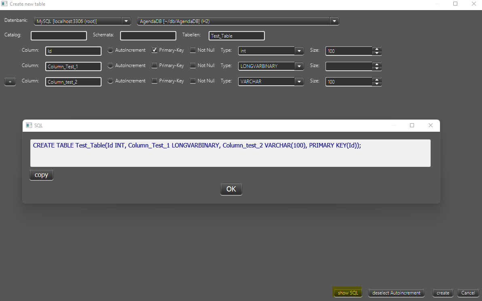This screenshot has height=301, width=482.
Task: Check Primary-Key for Column_test_2
Action: point(154,81)
